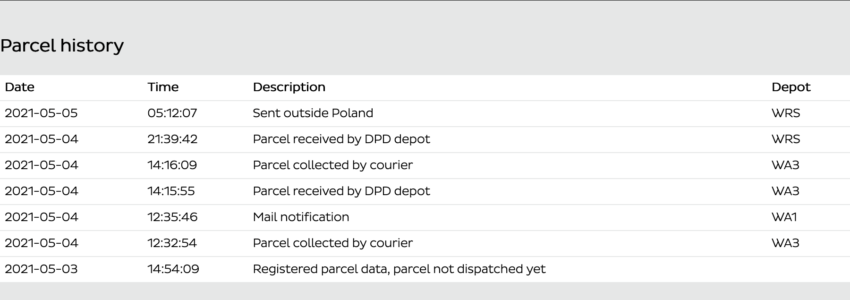The width and height of the screenshot is (850, 300).
Task: Select the WA1 depot cell
Action: (x=784, y=217)
